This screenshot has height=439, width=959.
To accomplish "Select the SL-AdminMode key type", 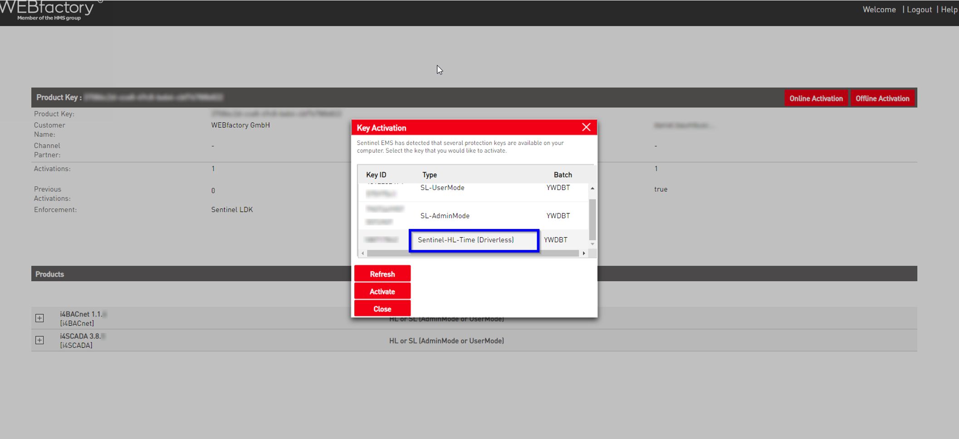I will [x=445, y=216].
